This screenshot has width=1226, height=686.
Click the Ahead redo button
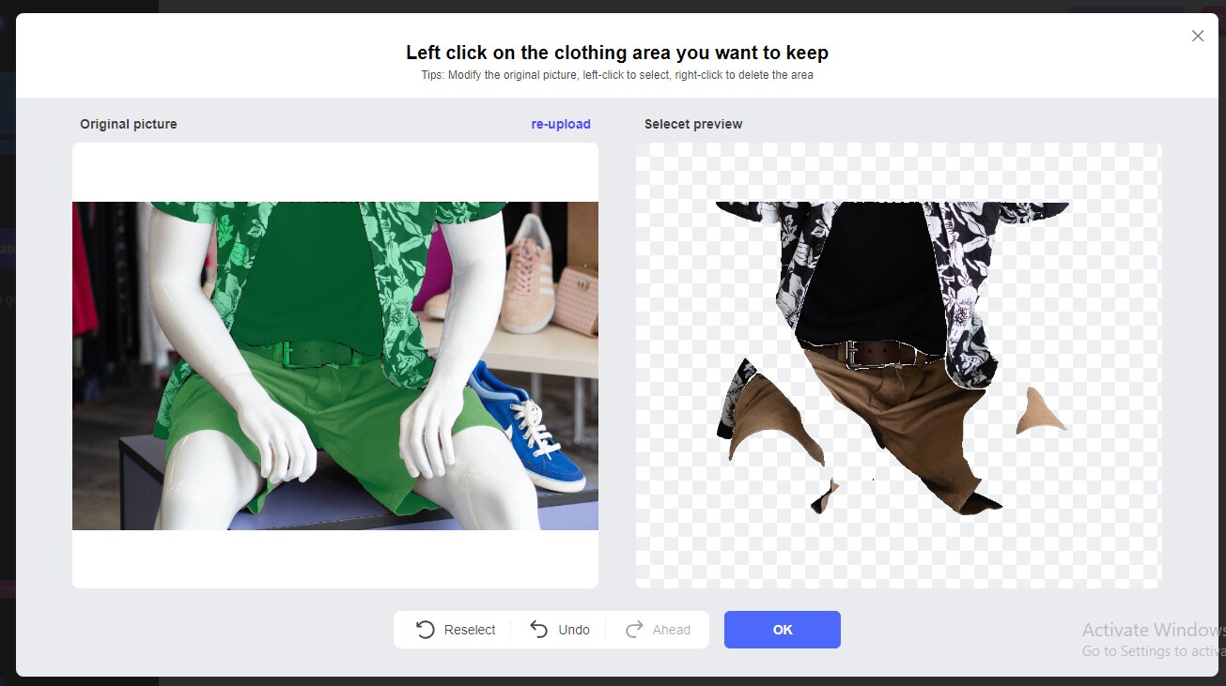click(x=658, y=630)
